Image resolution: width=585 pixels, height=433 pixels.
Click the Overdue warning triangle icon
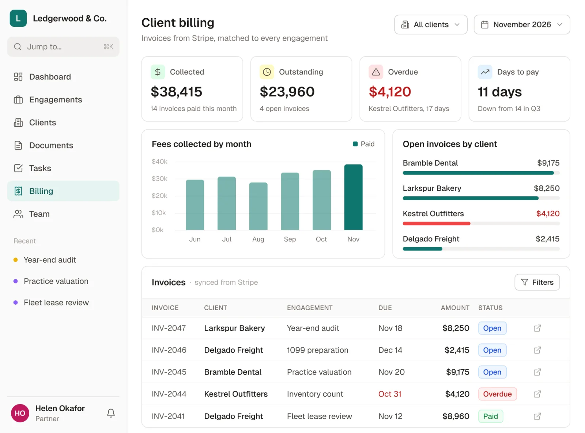tap(376, 72)
